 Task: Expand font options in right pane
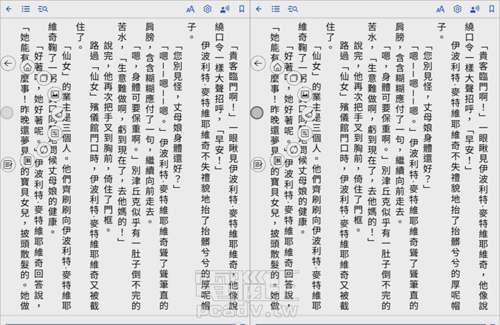pyautogui.click(x=440, y=9)
